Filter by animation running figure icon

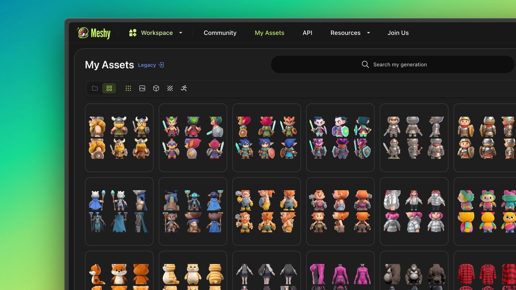click(184, 88)
